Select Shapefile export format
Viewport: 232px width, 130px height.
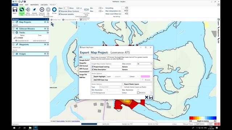tap(84, 63)
